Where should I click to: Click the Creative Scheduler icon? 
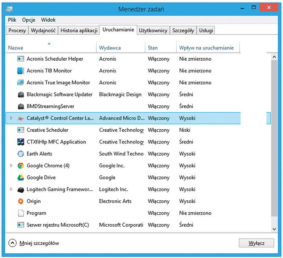(x=21, y=130)
